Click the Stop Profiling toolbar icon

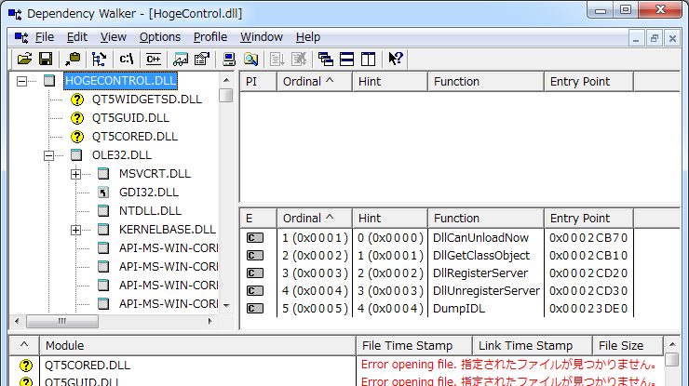[299, 59]
